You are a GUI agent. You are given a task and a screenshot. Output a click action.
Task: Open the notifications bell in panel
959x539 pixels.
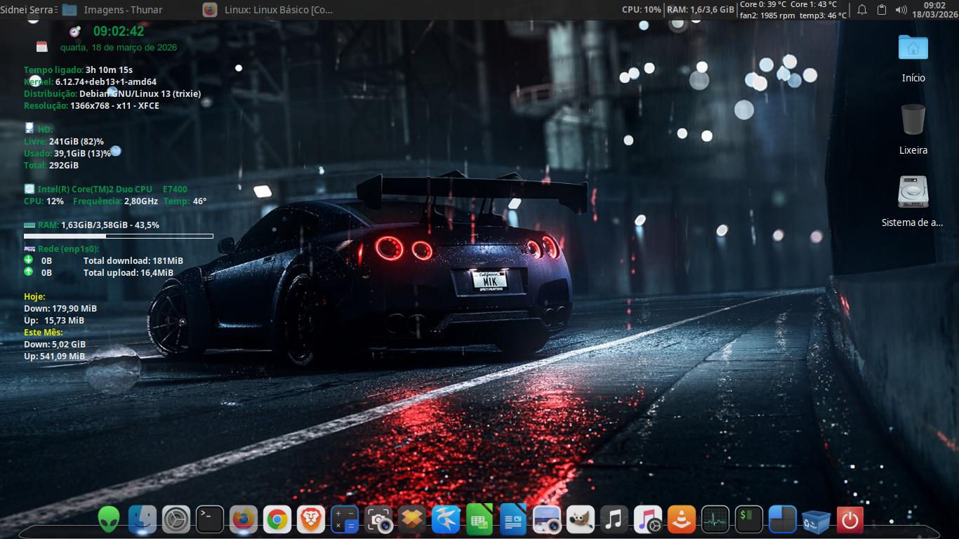click(862, 10)
